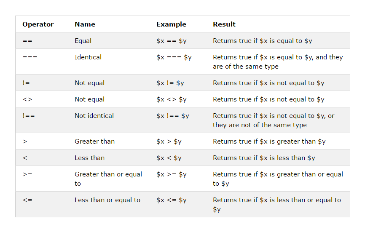Viewport: 389px width, 235px height.
Task: Select the Example column header
Action: click(171, 24)
